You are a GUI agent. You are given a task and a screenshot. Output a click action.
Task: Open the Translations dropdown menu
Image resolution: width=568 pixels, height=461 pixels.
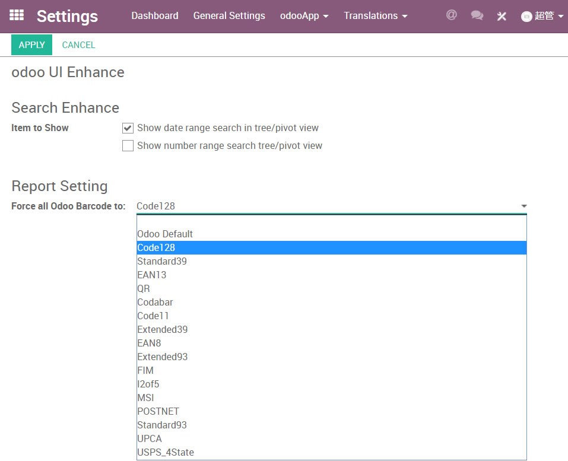click(375, 16)
